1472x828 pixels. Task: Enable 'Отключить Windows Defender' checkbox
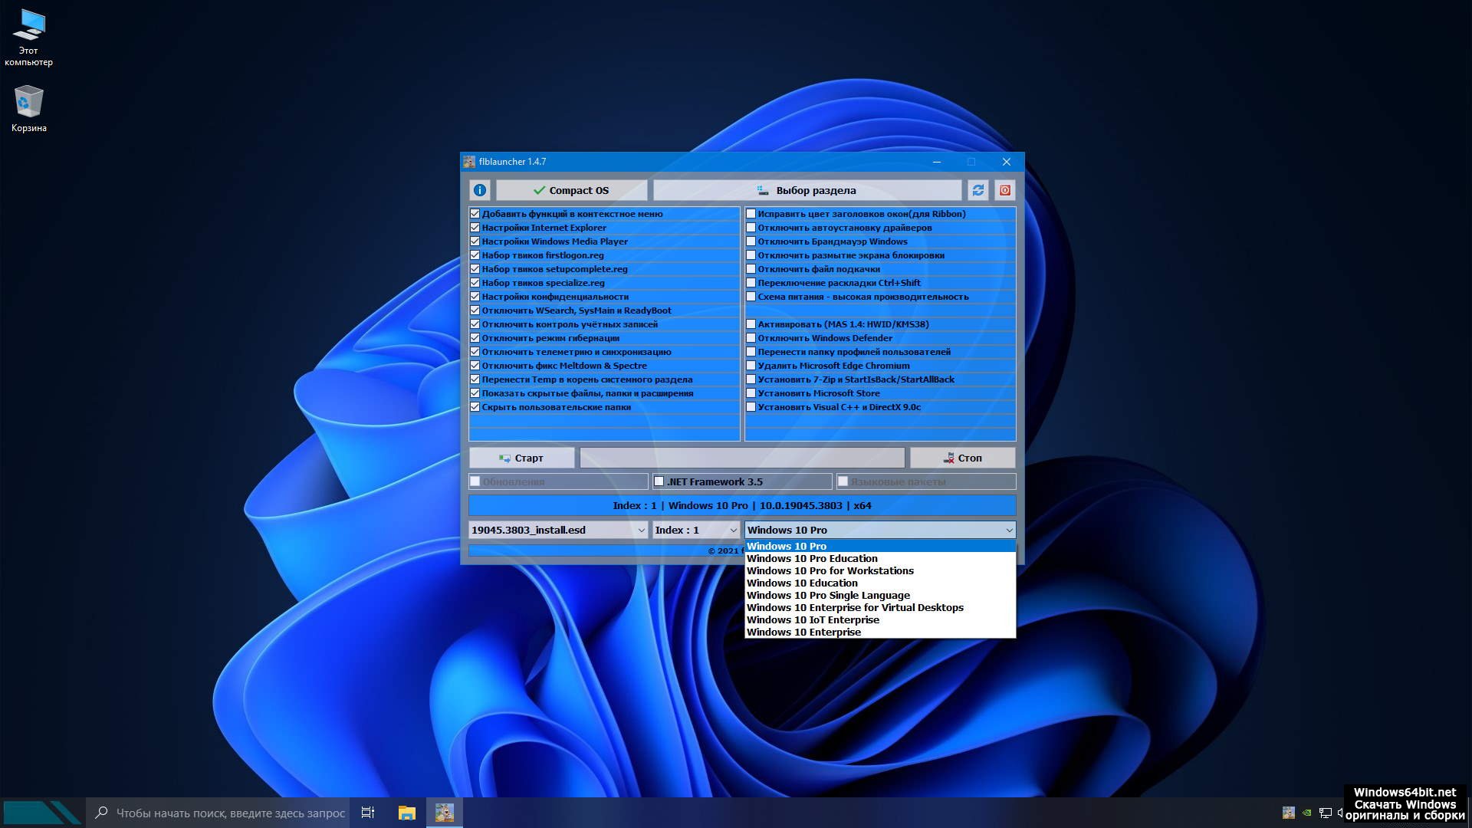pos(751,338)
